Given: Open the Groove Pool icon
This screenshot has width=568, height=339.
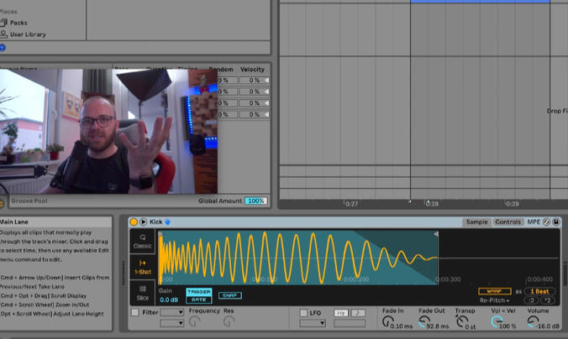Looking at the screenshot, I should [3, 201].
